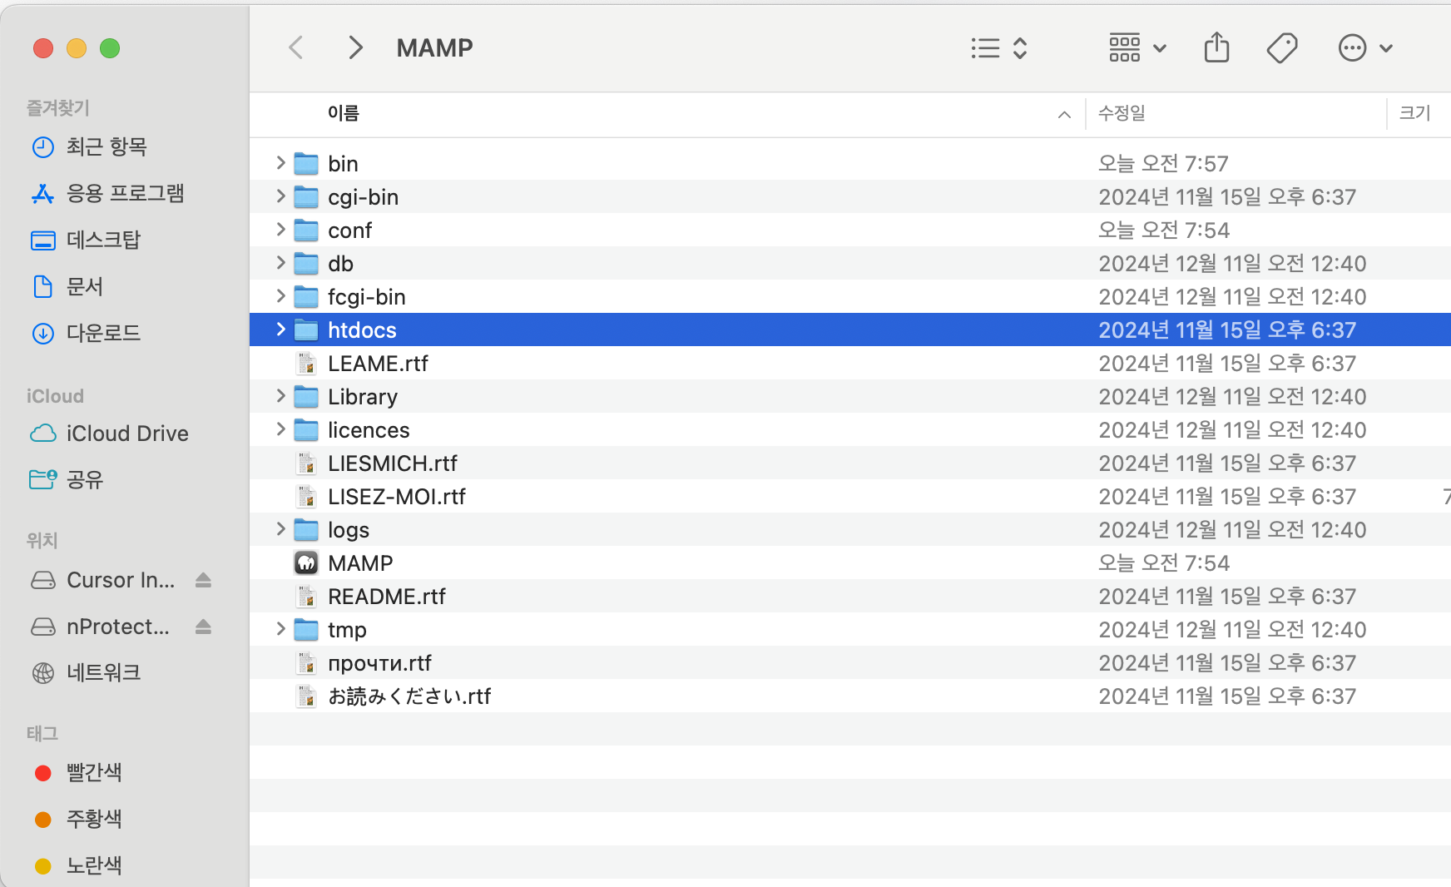Viewport: 1451px width, 887px height.
Task: Open the list view switcher
Action: 999,48
